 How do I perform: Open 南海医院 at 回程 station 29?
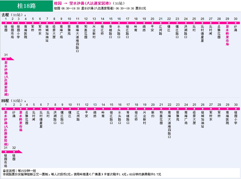pyautogui.click(x=227, y=118)
